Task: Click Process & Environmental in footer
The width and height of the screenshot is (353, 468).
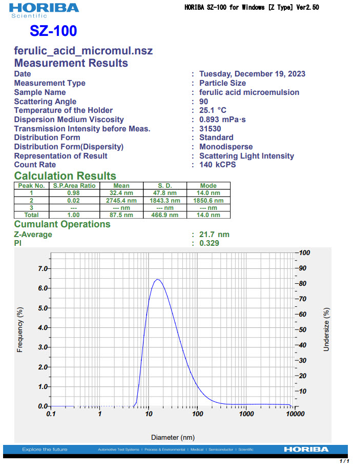Action: coord(165,450)
